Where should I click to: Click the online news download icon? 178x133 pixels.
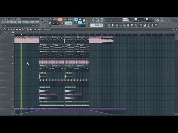(x=158, y=20)
